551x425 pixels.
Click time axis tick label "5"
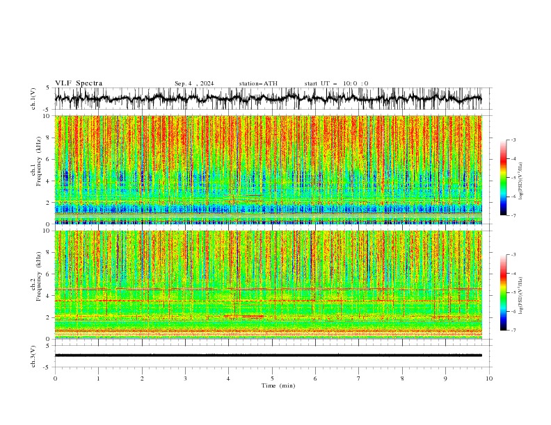272,378
